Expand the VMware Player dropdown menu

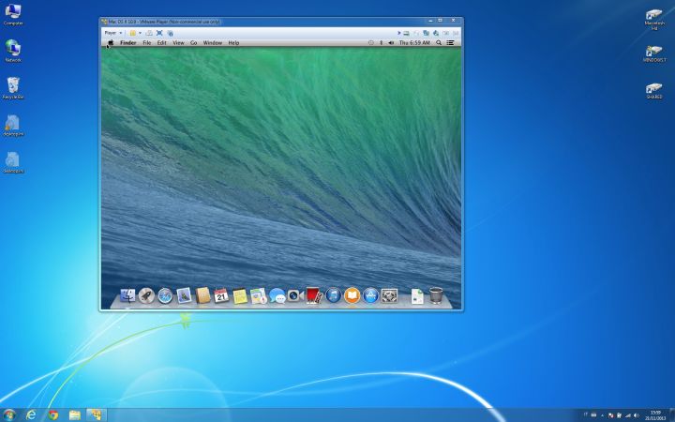(x=113, y=33)
